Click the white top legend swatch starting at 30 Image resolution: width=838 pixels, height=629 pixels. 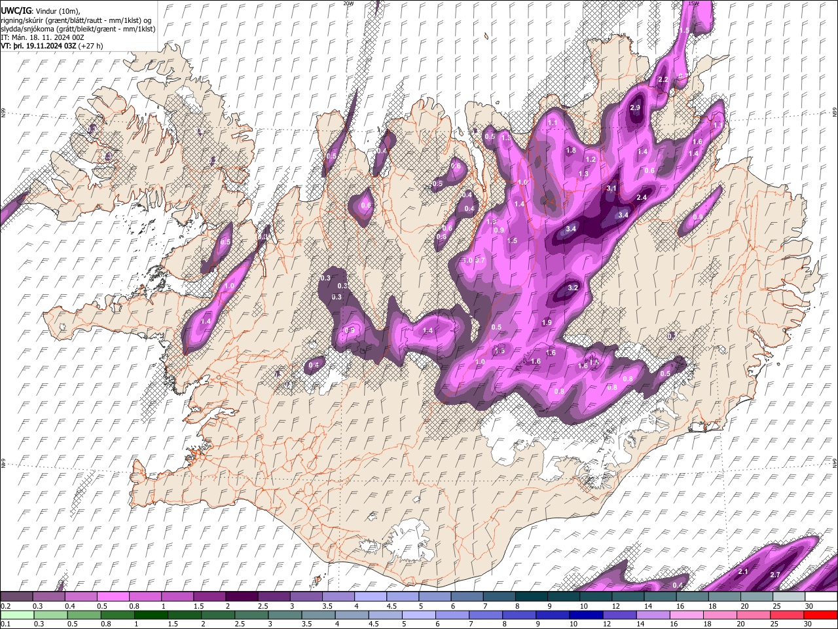click(820, 596)
